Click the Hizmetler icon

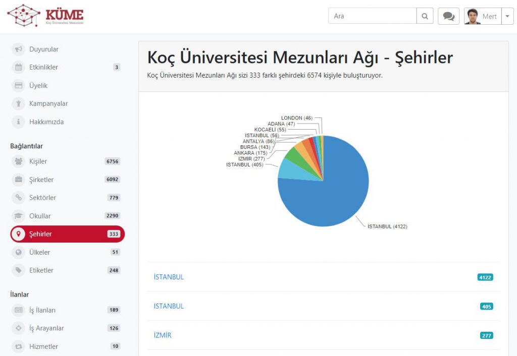(19, 346)
